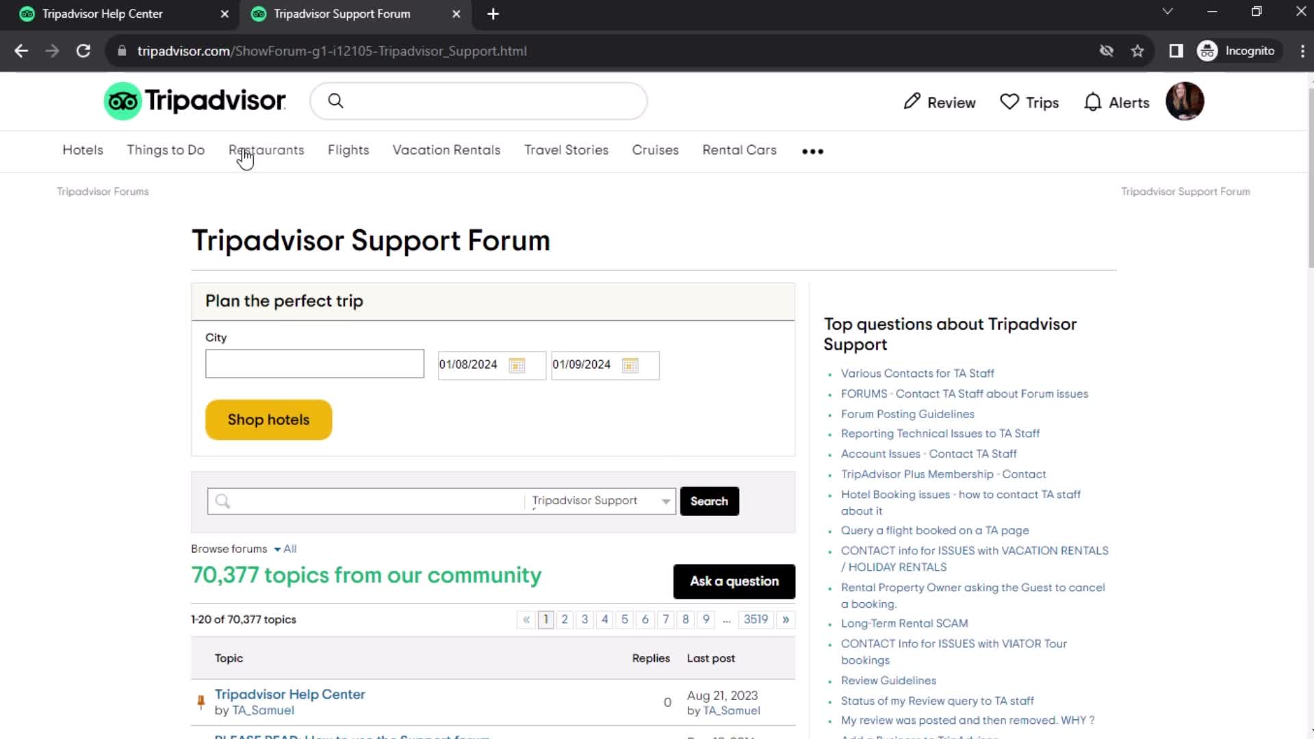Click the forum search magnifier icon

point(223,501)
